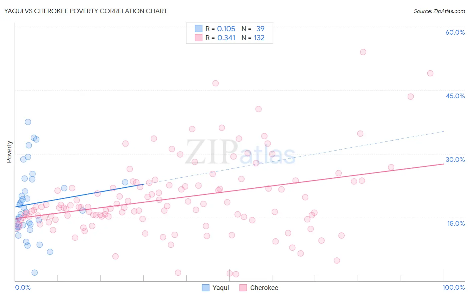Click the ZIPatlas watermark in chart center
Viewport: 469px width, 297px height.
coord(241,152)
